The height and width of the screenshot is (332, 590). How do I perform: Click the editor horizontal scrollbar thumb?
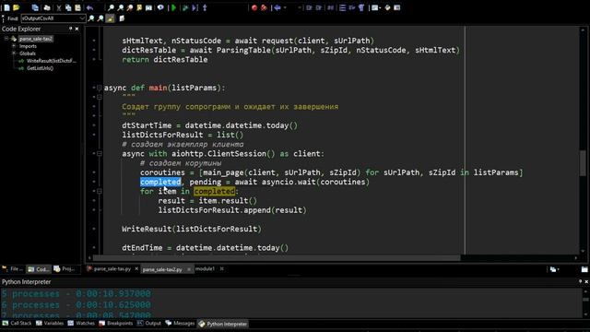277,258
